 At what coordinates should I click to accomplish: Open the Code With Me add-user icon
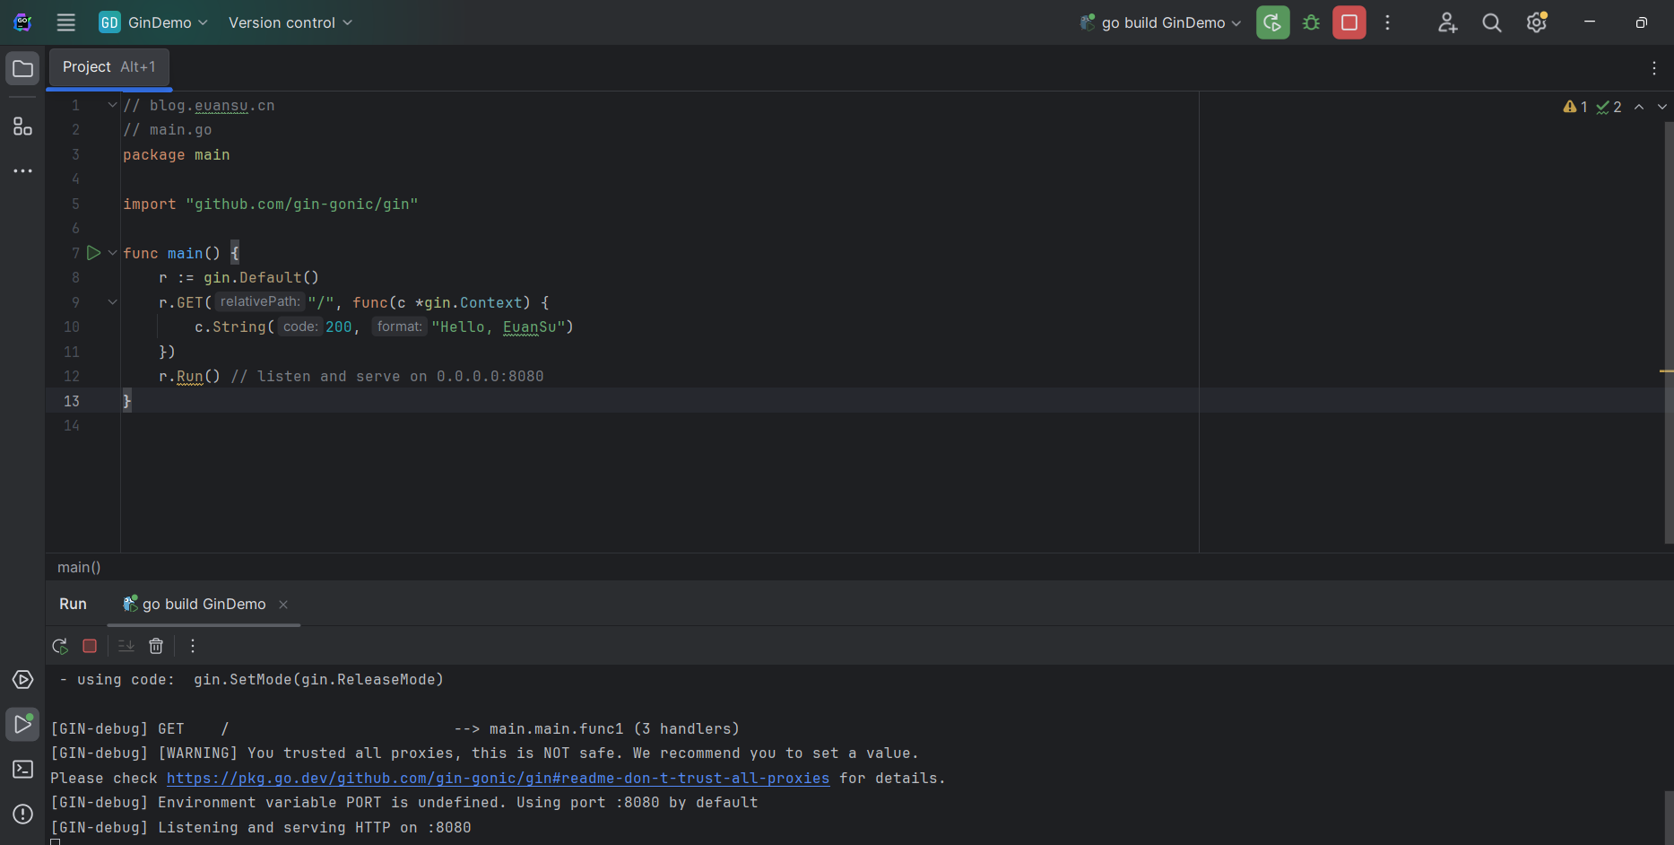(1447, 22)
